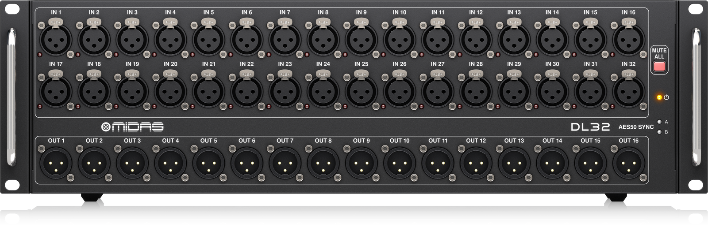Screen dimensions: 708x227
Task: Click the IN 23 XLR input connector
Action: (285, 91)
